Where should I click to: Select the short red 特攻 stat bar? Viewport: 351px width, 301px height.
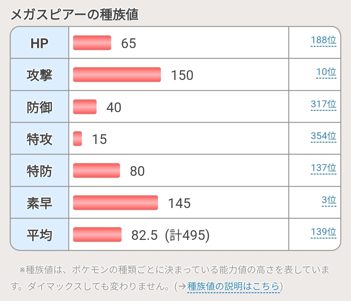[77, 139]
